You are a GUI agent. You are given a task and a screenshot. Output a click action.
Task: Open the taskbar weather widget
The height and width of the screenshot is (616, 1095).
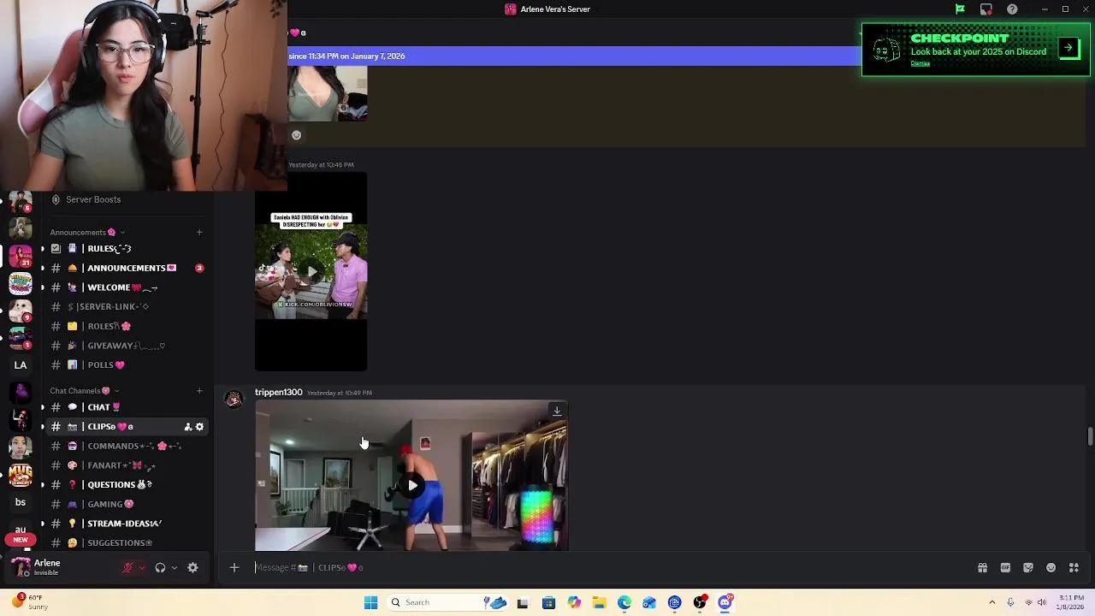point(30,602)
